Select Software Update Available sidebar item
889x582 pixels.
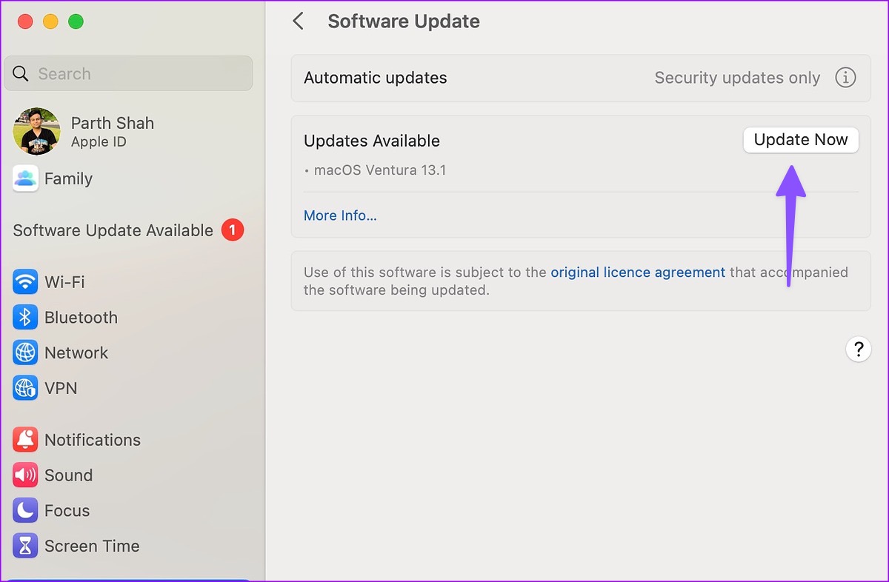[113, 230]
